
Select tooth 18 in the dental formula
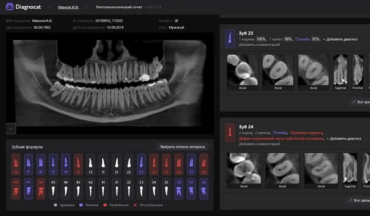coord(16,164)
